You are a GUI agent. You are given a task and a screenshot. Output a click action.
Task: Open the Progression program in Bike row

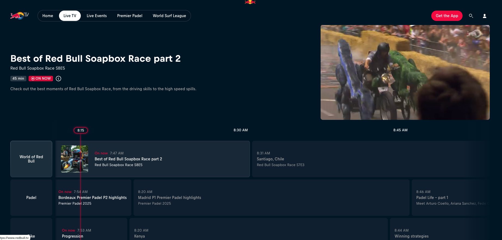click(91, 229)
